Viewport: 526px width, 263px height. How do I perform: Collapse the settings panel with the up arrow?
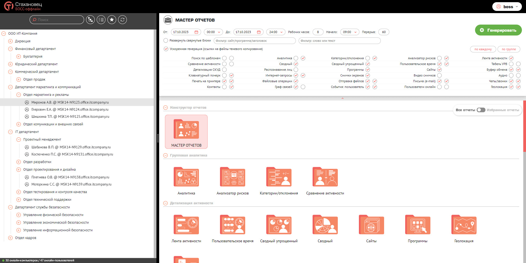pyautogui.click(x=342, y=98)
